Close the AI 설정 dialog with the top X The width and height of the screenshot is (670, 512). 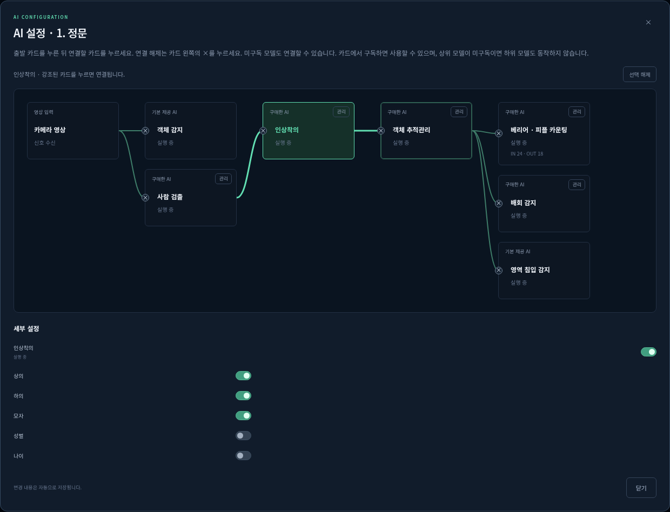pos(648,22)
